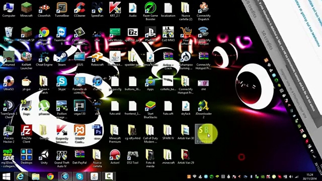Click the Survey Bypasser SB icon
The width and height of the screenshot is (322, 181).
[x=203, y=134]
